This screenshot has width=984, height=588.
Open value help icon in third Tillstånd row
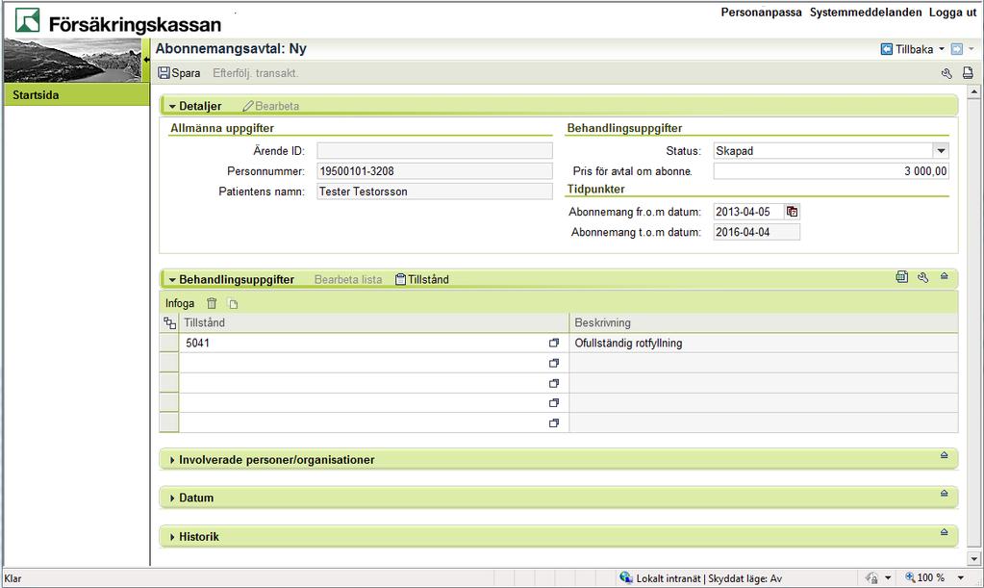click(553, 383)
